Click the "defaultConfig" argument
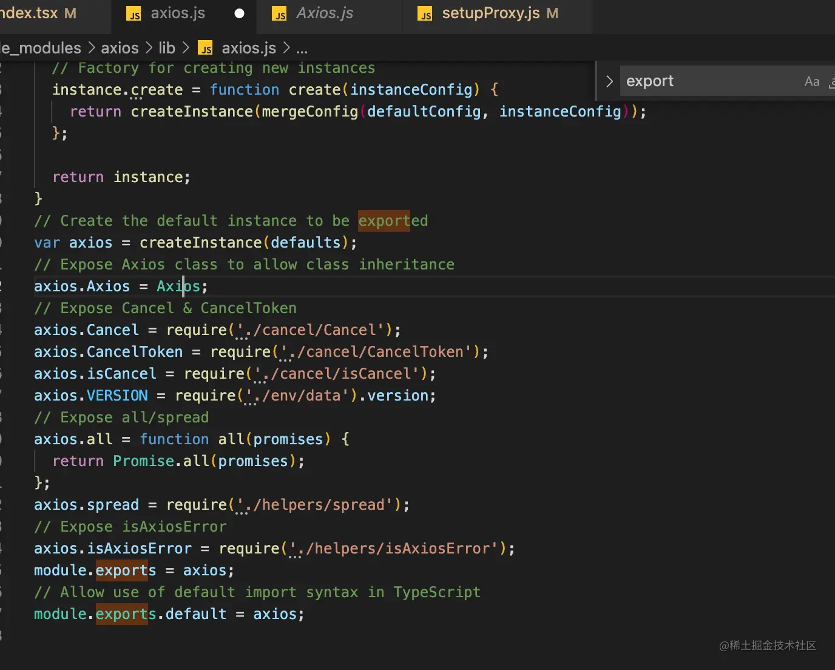This screenshot has height=670, width=835. [424, 112]
